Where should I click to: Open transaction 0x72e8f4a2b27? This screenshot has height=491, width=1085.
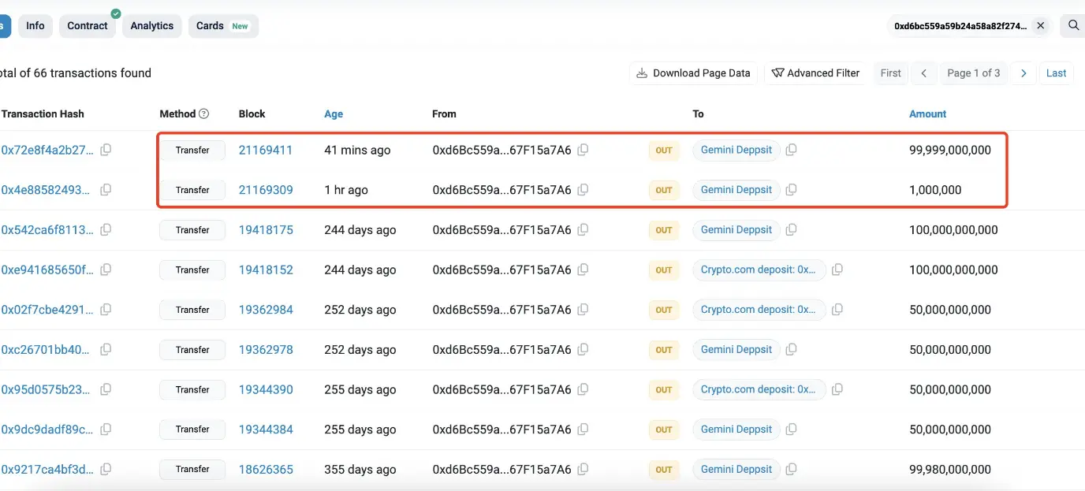(47, 150)
